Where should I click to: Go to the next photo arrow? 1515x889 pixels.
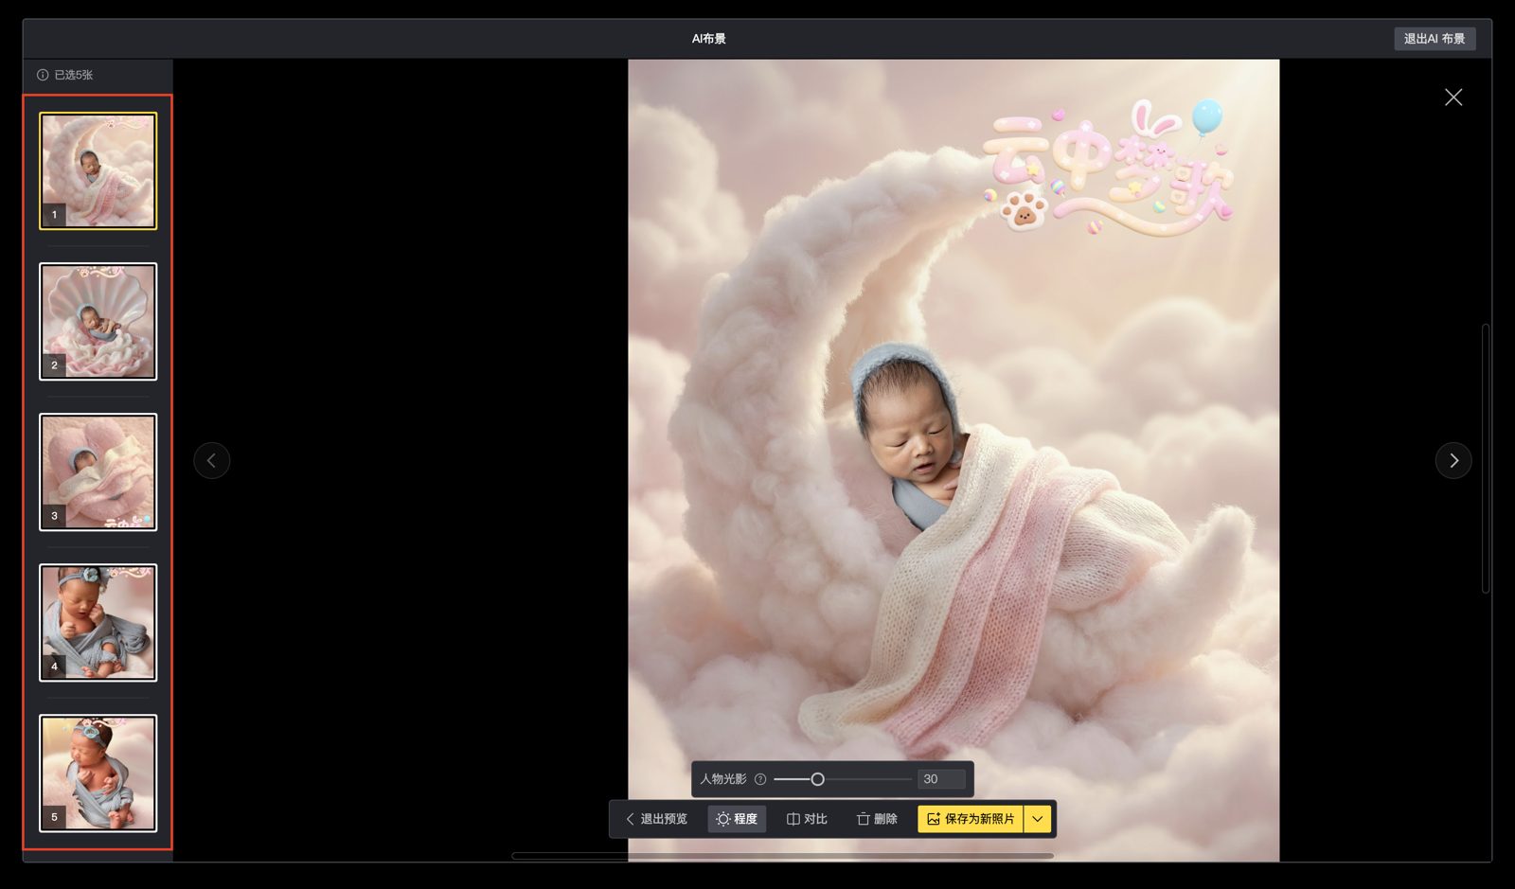coord(1453,461)
